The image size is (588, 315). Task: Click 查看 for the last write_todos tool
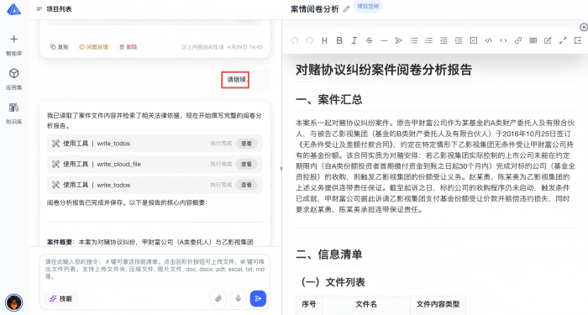(x=246, y=185)
